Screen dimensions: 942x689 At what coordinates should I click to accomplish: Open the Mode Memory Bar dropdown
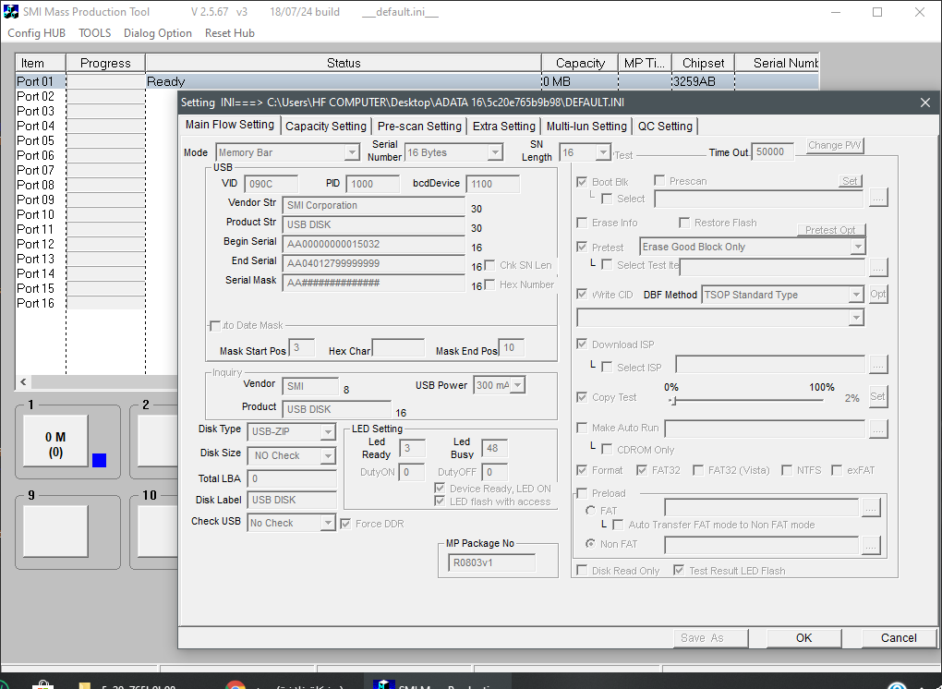click(x=352, y=152)
